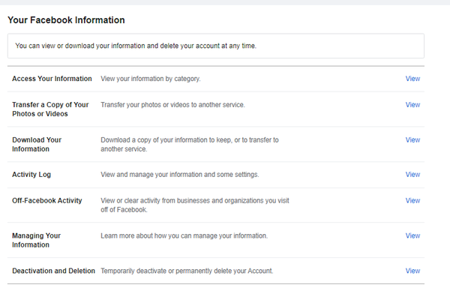450x288 pixels.
Task: Select Transfer a Copy of Your Photos or Videos
Action: 50,109
